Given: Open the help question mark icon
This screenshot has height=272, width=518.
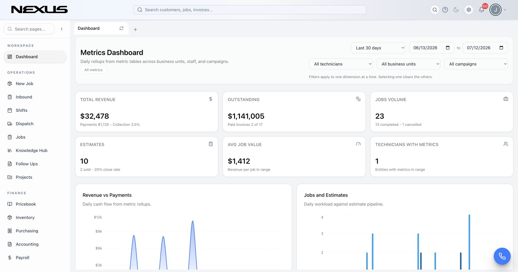Looking at the screenshot, I should click(445, 10).
